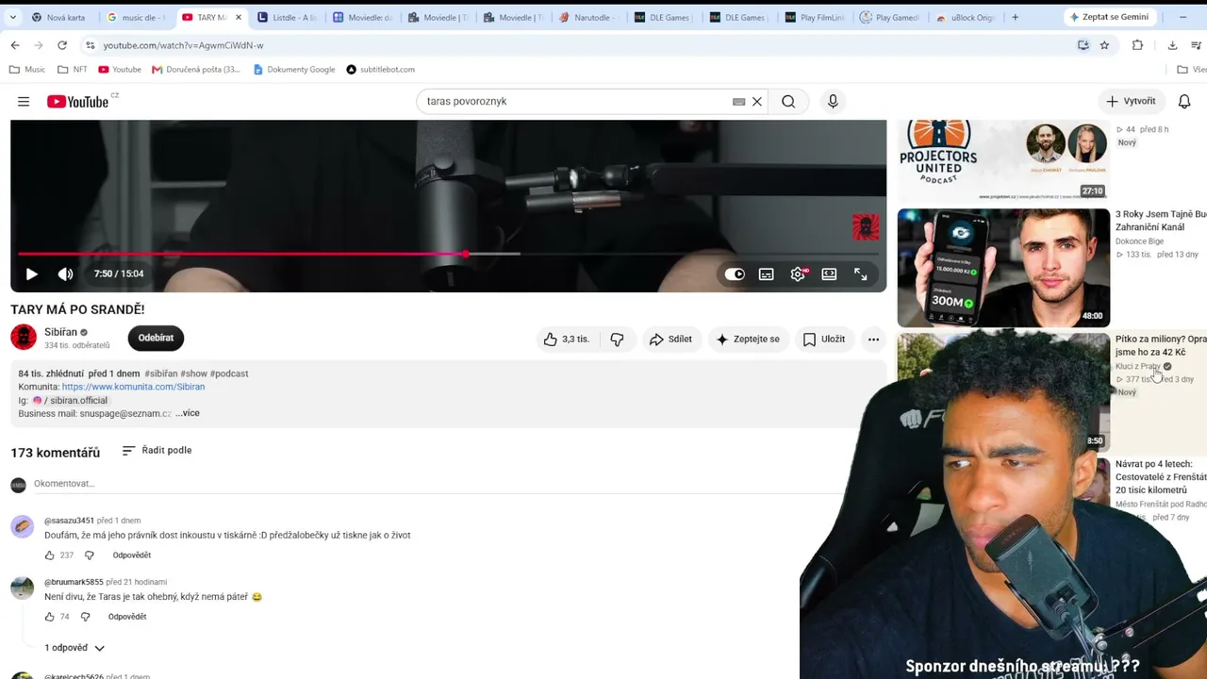Viewport: 1207px width, 679px height.
Task: Dislike the comment by @sasazu3451
Action: [x=90, y=555]
